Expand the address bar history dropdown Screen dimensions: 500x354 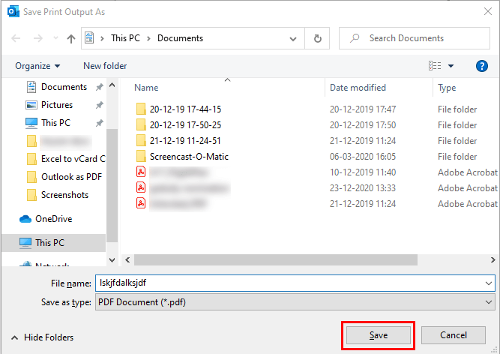293,39
